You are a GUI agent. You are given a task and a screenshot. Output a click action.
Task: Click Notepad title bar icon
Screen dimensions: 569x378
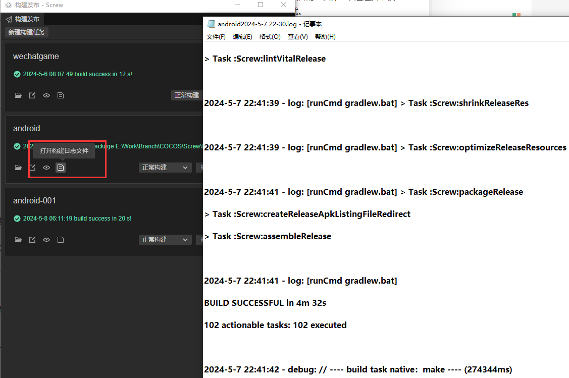coord(211,24)
